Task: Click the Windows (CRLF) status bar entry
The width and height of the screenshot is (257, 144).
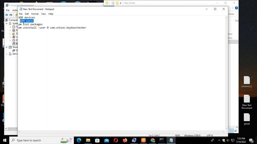Action: tap(192, 136)
